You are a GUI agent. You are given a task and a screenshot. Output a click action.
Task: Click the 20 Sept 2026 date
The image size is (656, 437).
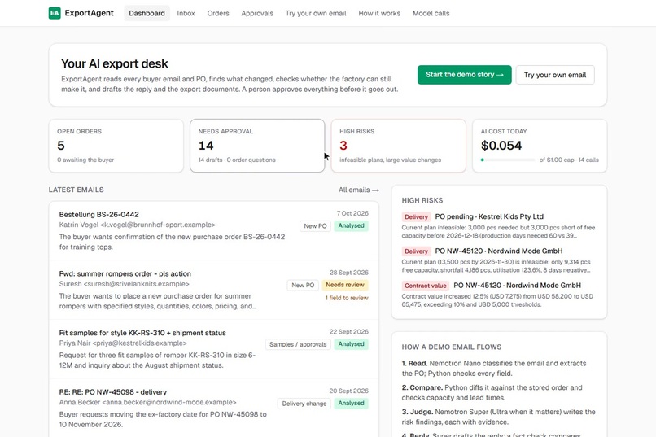tap(349, 391)
